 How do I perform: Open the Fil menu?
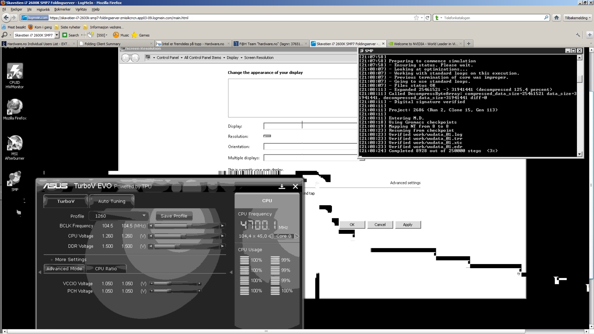pos(4,9)
